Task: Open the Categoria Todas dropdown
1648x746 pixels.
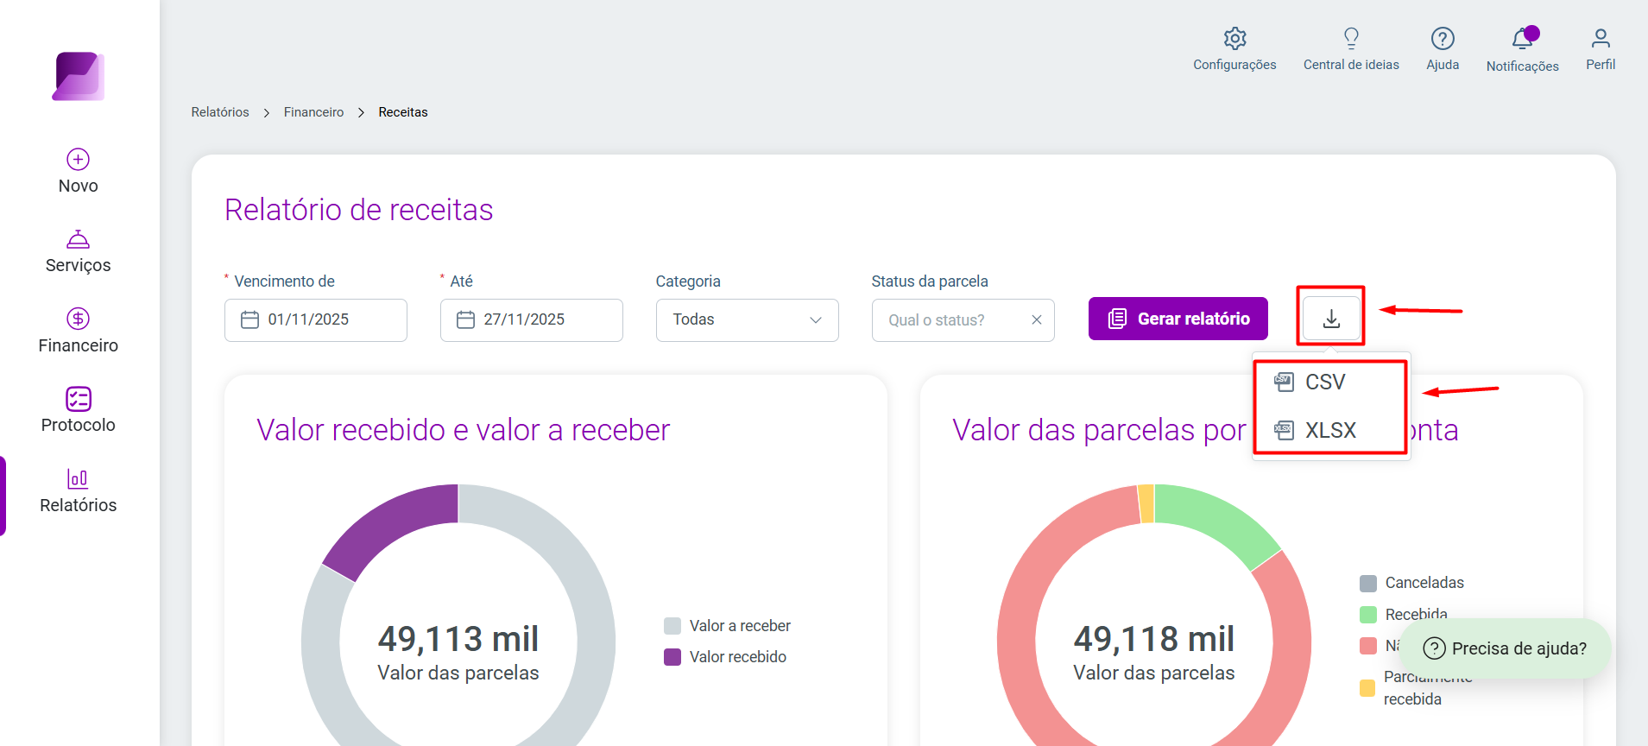Action: [748, 319]
